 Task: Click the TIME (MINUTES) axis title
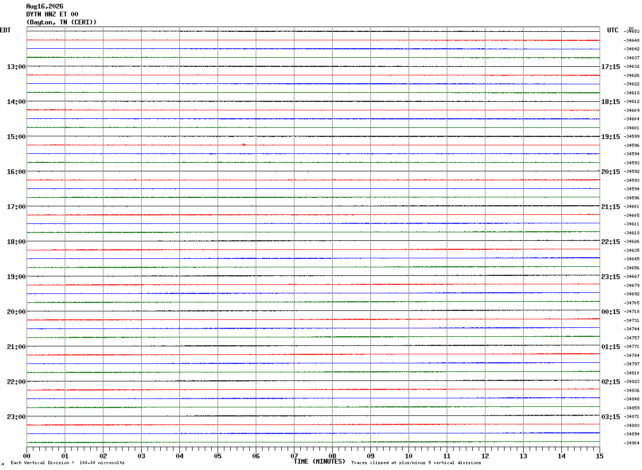pyautogui.click(x=319, y=462)
